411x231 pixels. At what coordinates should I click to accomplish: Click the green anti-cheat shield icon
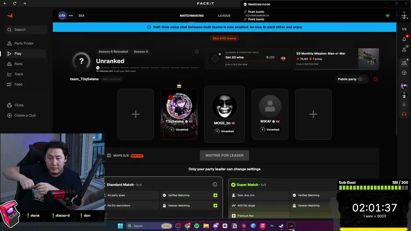(388, 15)
